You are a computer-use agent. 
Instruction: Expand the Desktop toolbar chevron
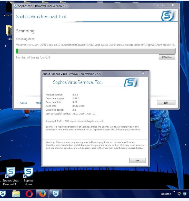[174, 192]
